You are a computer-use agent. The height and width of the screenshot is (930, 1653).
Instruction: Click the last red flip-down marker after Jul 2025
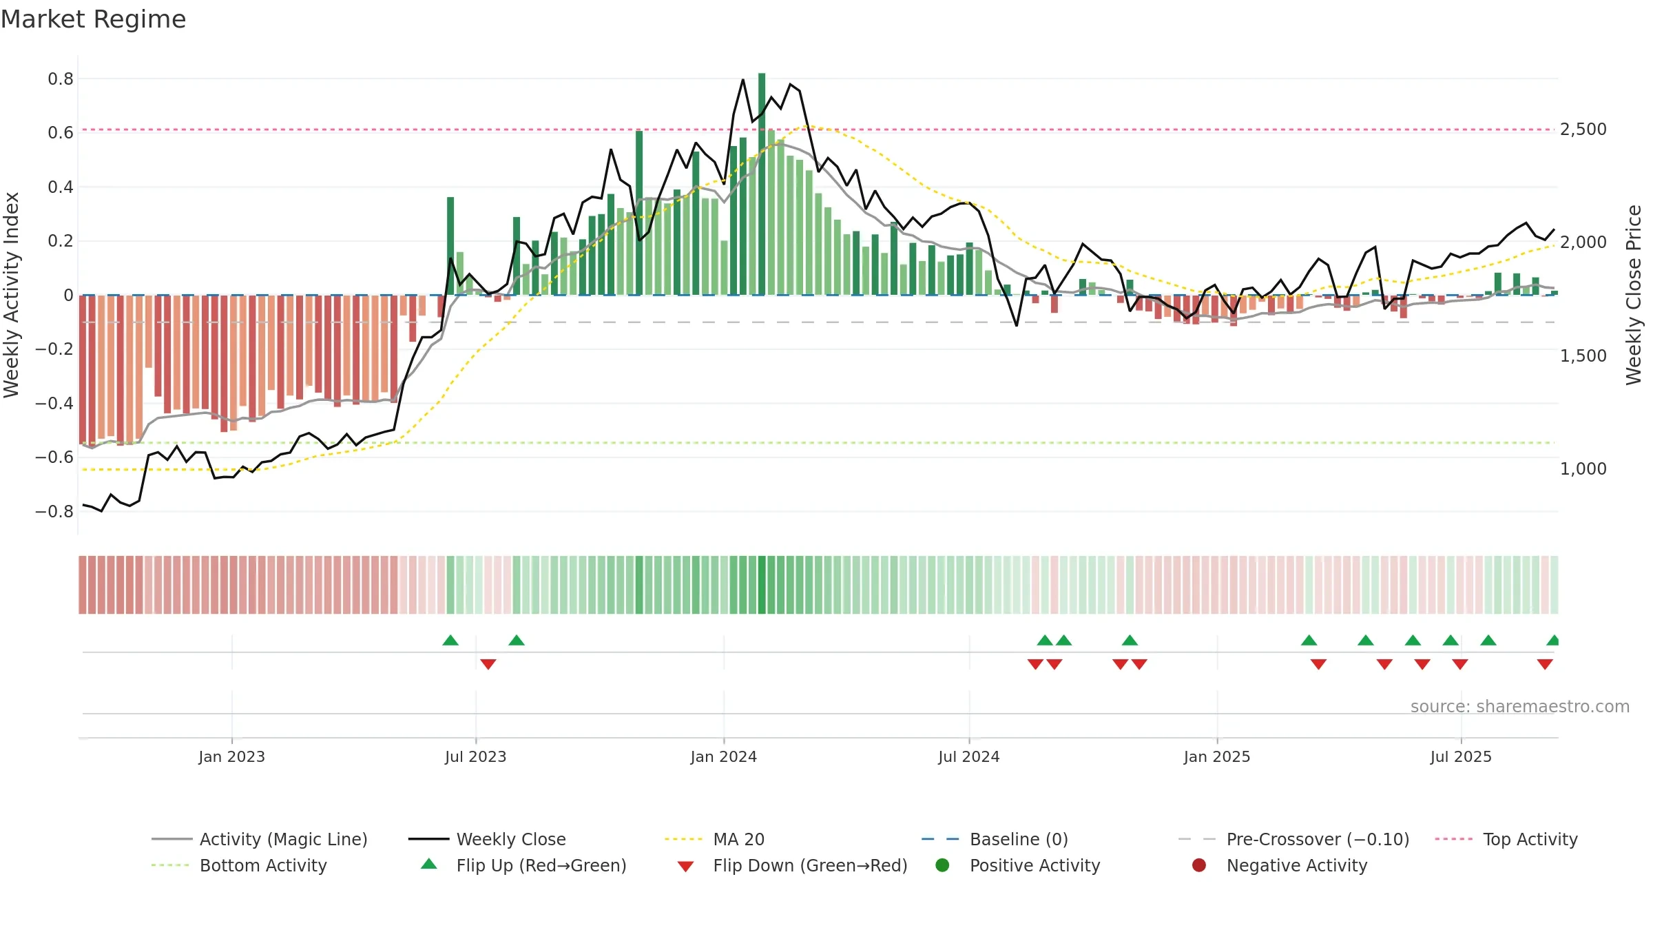point(1545,664)
